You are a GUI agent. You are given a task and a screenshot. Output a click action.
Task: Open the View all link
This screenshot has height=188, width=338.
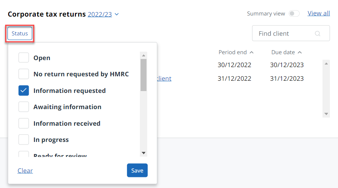pos(318,13)
